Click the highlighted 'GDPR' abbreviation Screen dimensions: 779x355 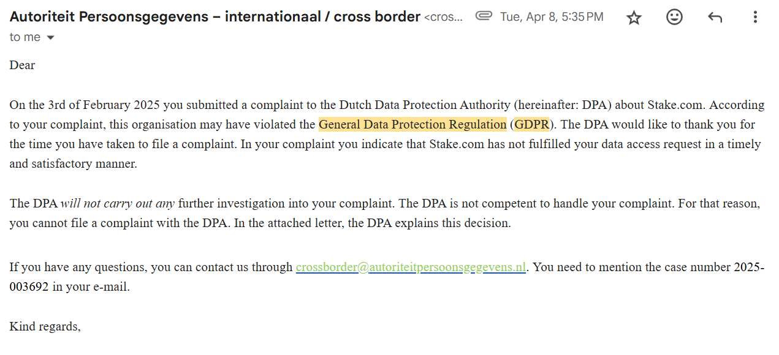click(531, 124)
